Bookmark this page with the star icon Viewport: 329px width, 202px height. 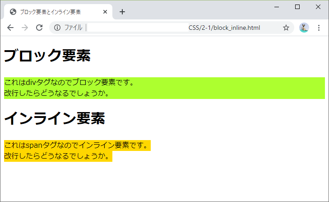[x=286, y=28]
